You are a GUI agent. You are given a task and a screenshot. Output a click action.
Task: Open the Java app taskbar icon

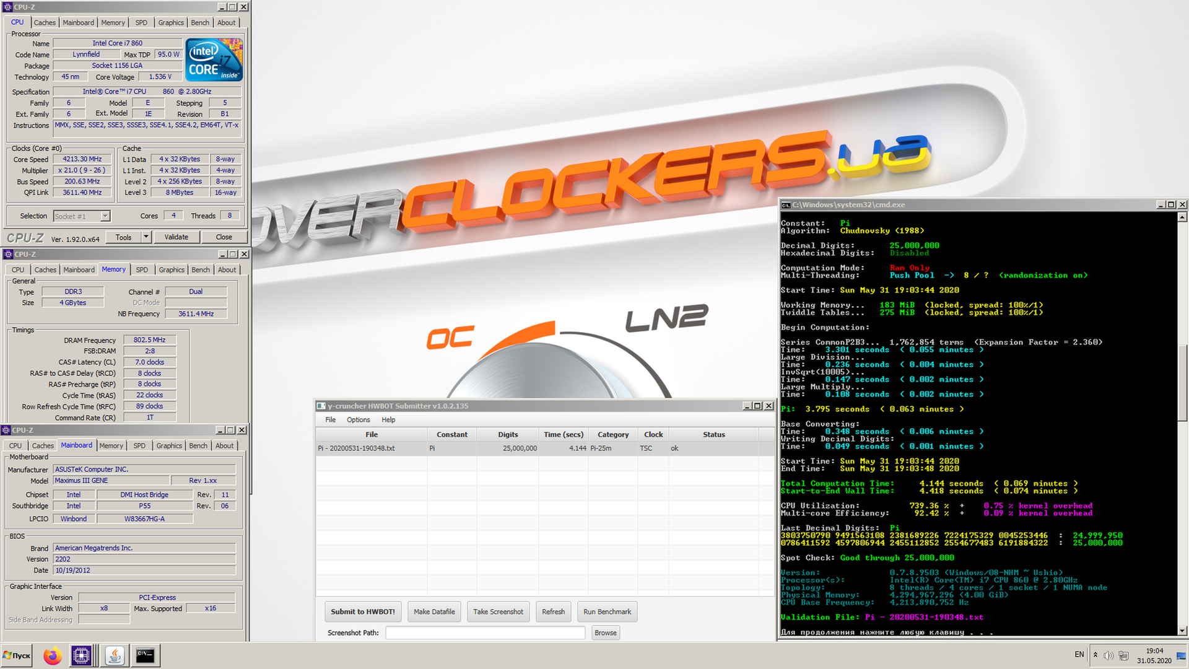click(115, 655)
